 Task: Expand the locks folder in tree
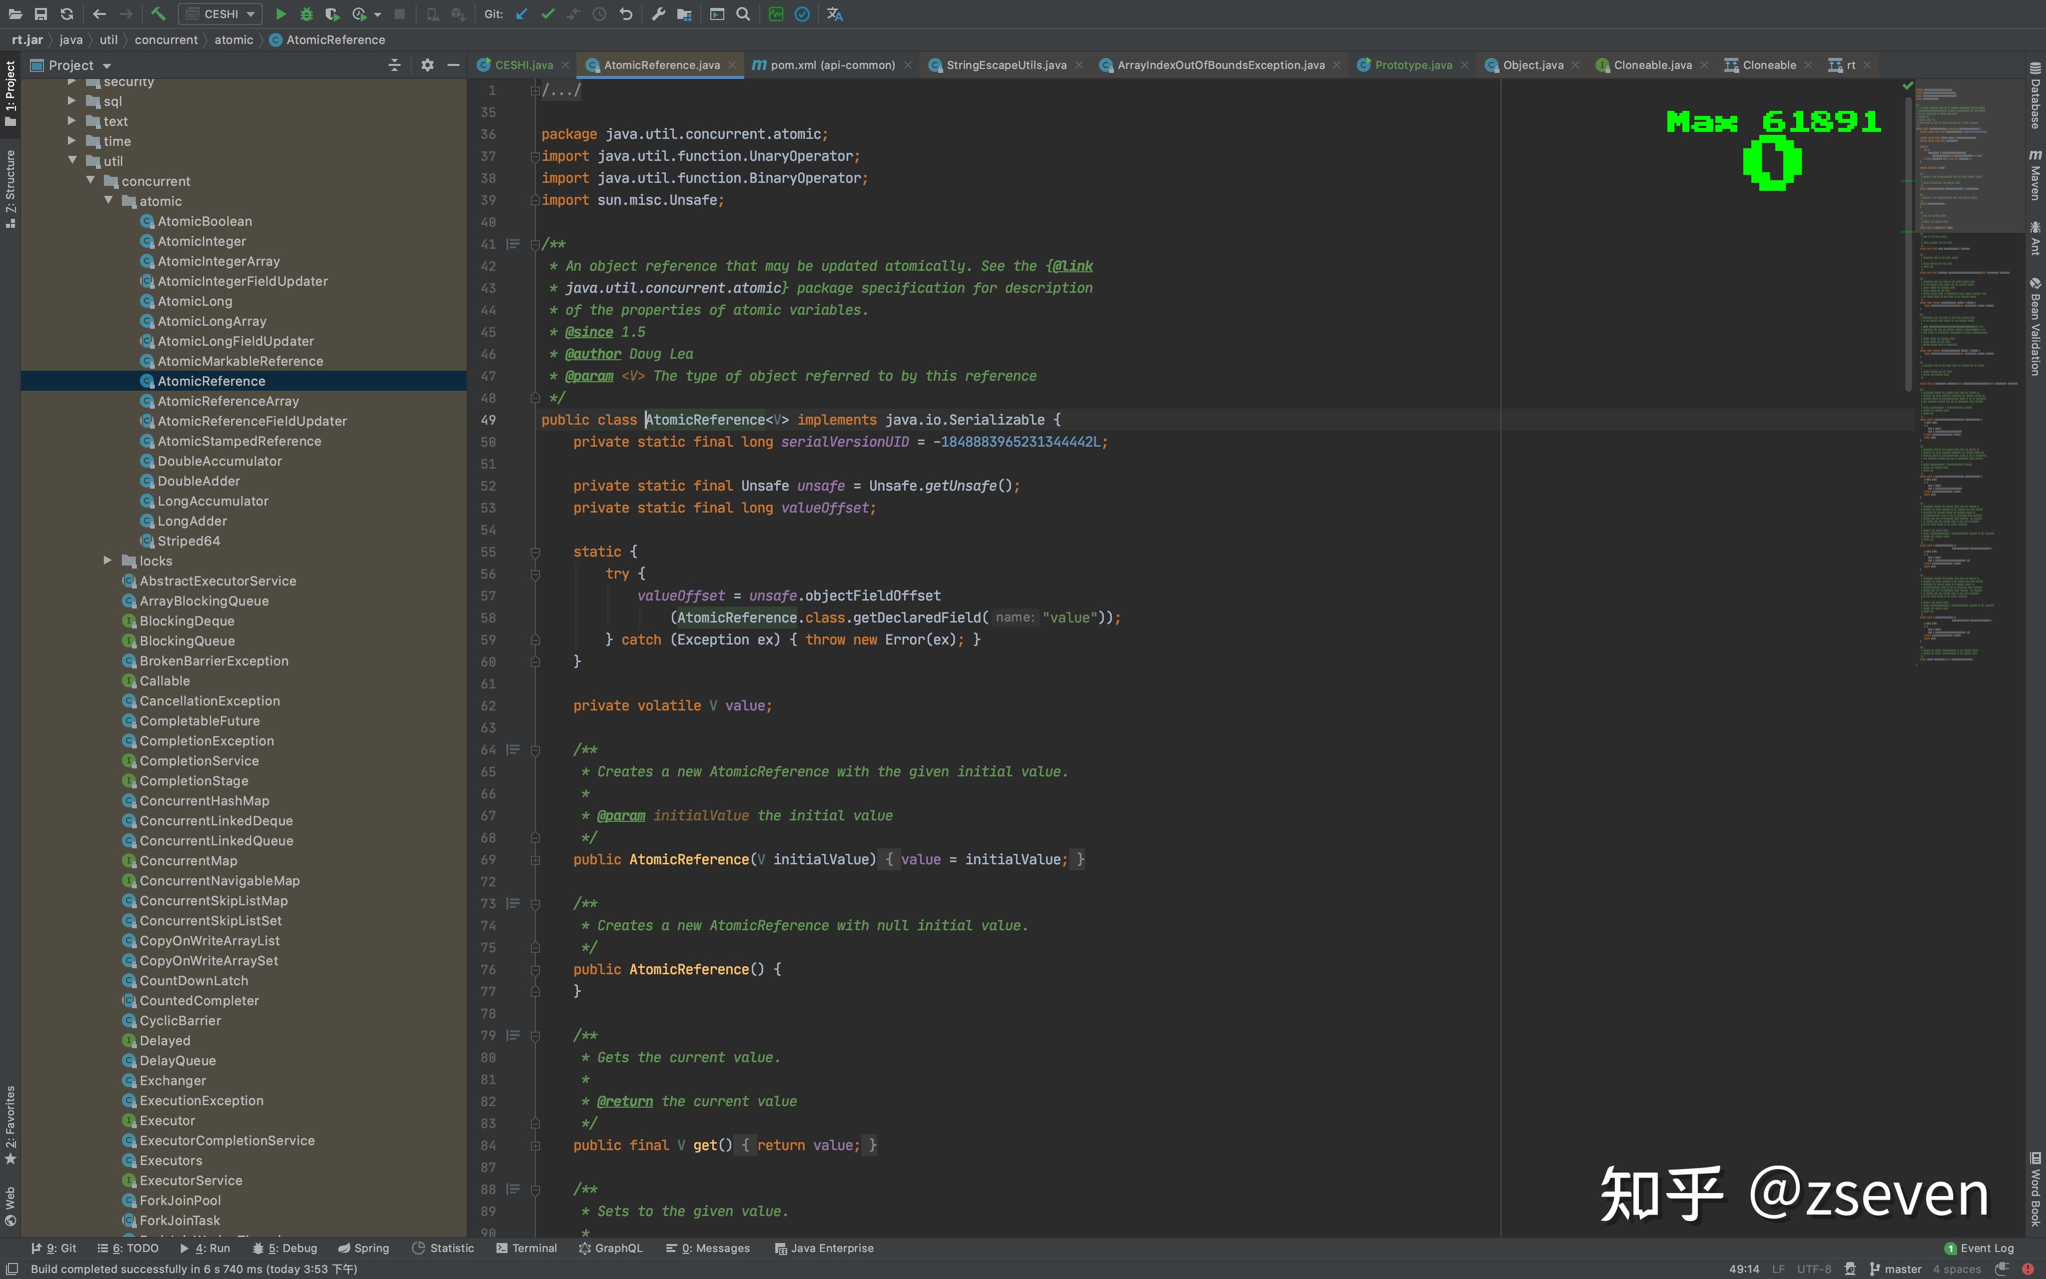107,560
